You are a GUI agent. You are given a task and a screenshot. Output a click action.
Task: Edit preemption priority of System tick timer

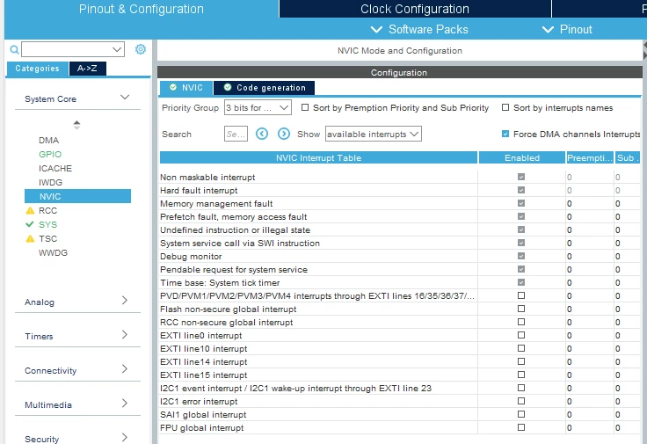pos(590,282)
